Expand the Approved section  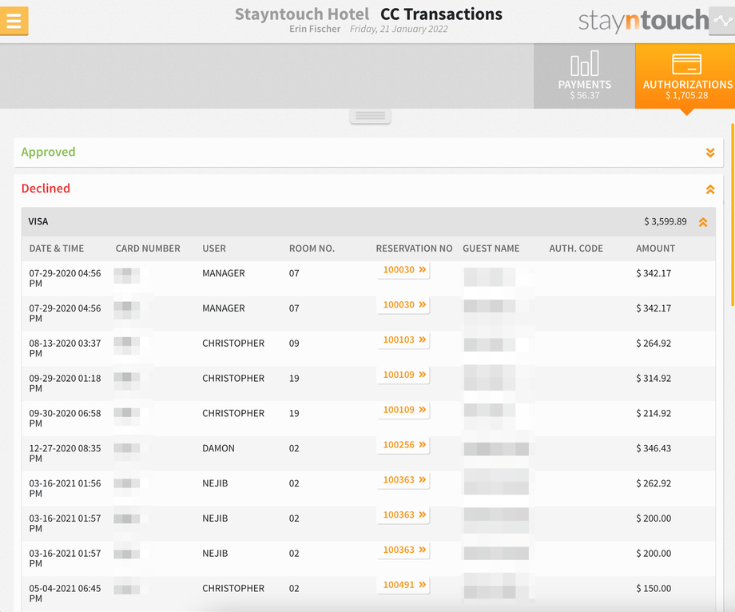[x=710, y=153]
